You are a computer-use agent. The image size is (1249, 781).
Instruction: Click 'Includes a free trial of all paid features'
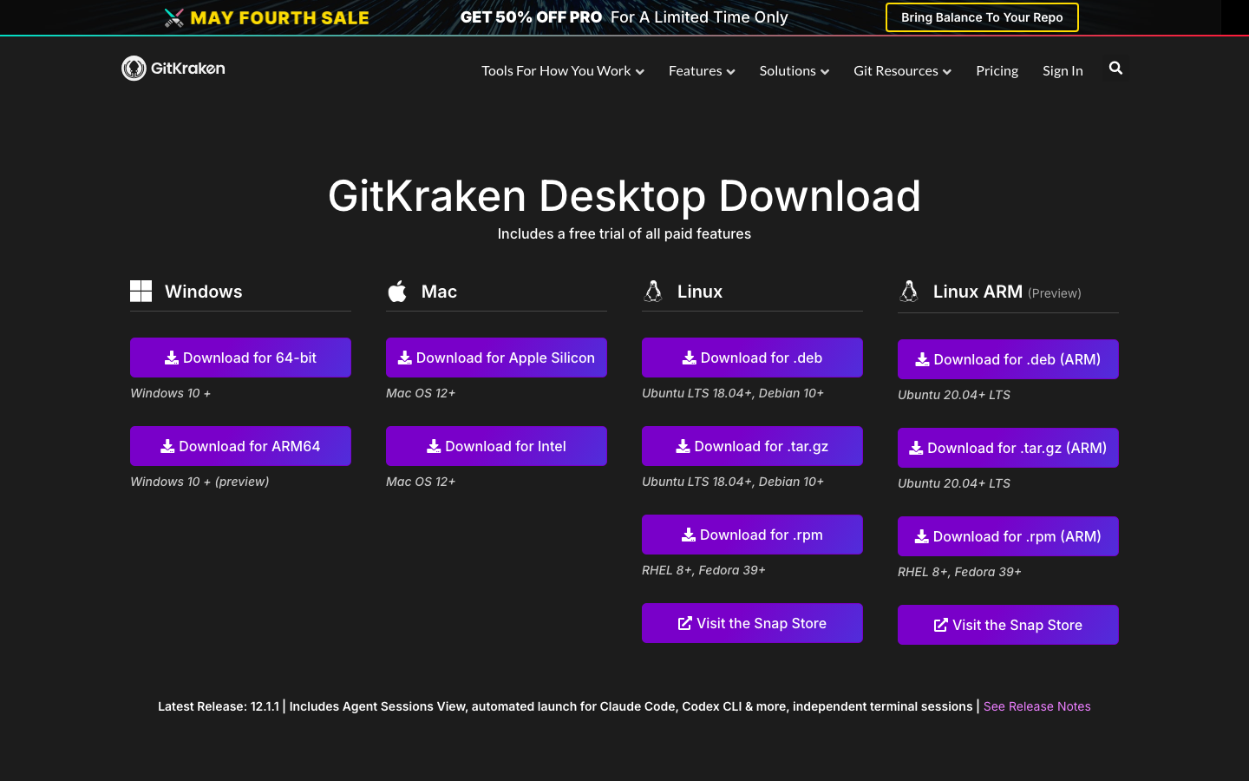point(624,233)
